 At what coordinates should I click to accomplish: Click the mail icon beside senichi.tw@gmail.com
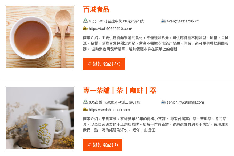163,102
